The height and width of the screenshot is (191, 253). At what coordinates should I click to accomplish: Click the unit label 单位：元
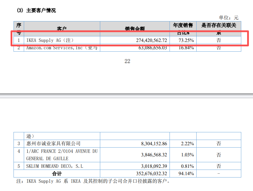[229, 18]
